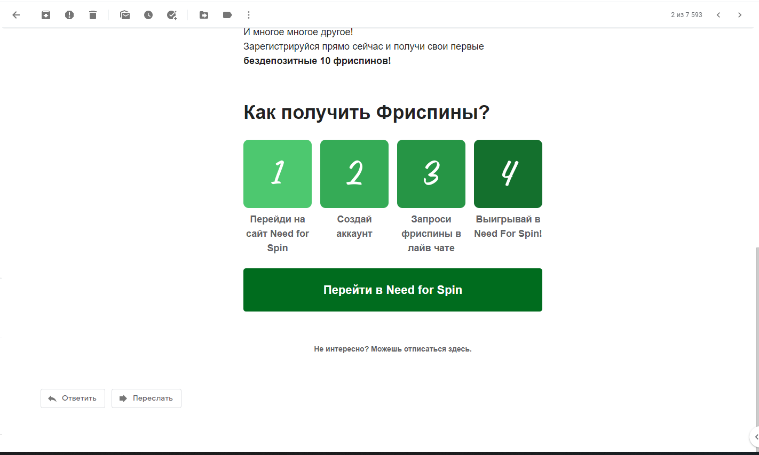Click the 'Ответить' reply button
Screen dimensions: 759x455
(x=73, y=398)
